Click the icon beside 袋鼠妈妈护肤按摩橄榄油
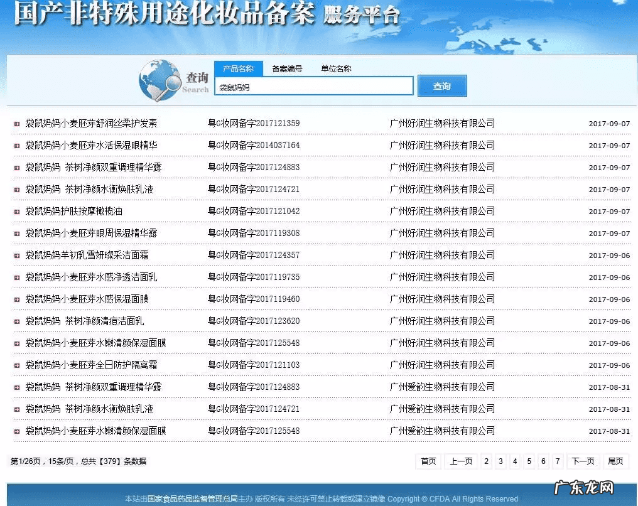Screen dimensions: 638x506 tap(16, 211)
